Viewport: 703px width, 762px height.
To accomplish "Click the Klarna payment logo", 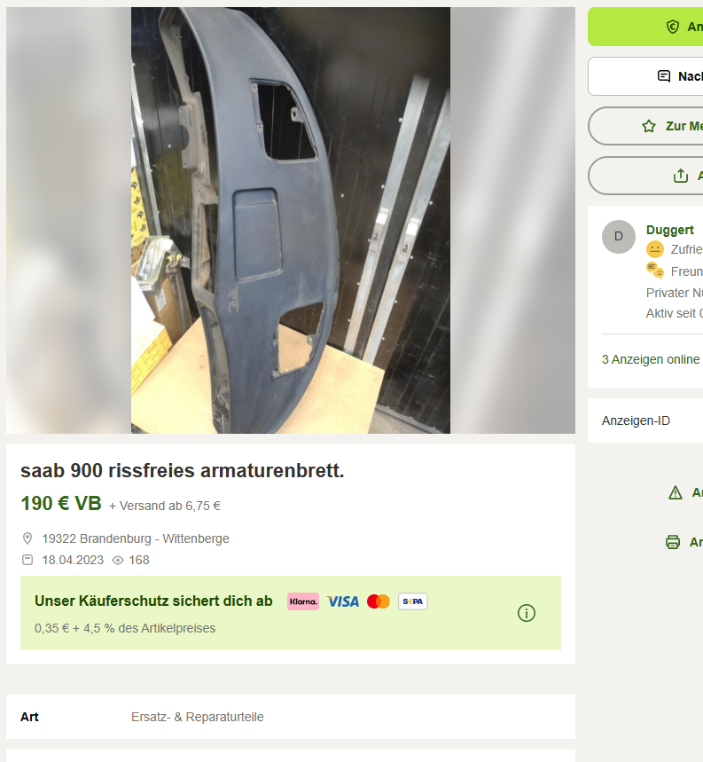I will pyautogui.click(x=303, y=601).
